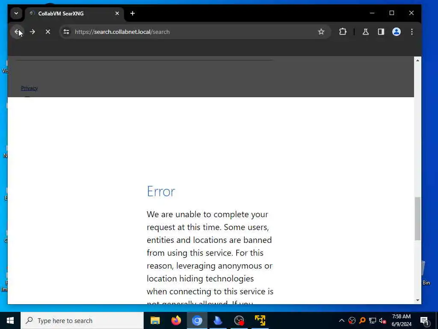This screenshot has width=438, height=329.
Task: Open the muted volume tray icon
Action: point(382,320)
